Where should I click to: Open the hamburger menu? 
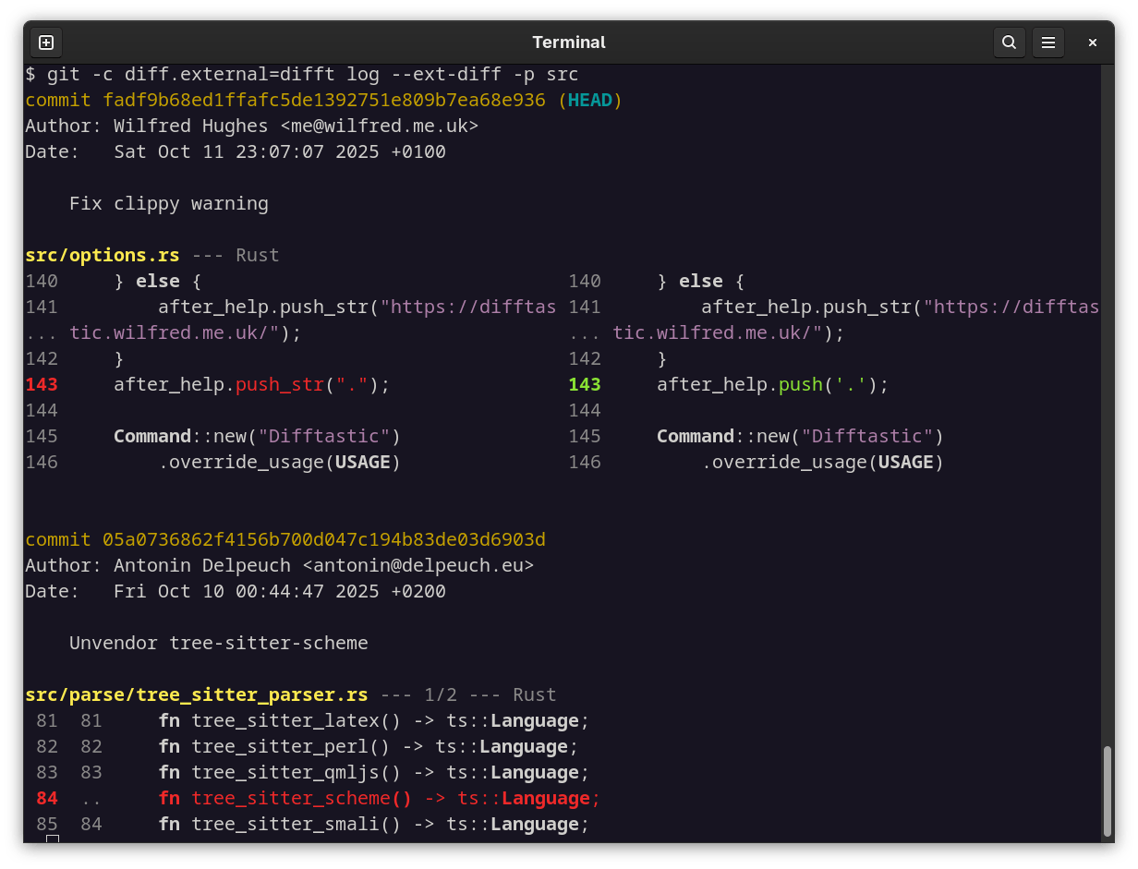(1048, 42)
